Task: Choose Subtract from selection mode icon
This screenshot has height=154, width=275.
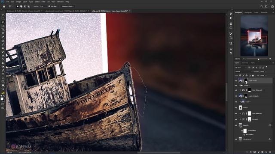Action: pyautogui.click(x=25, y=6)
